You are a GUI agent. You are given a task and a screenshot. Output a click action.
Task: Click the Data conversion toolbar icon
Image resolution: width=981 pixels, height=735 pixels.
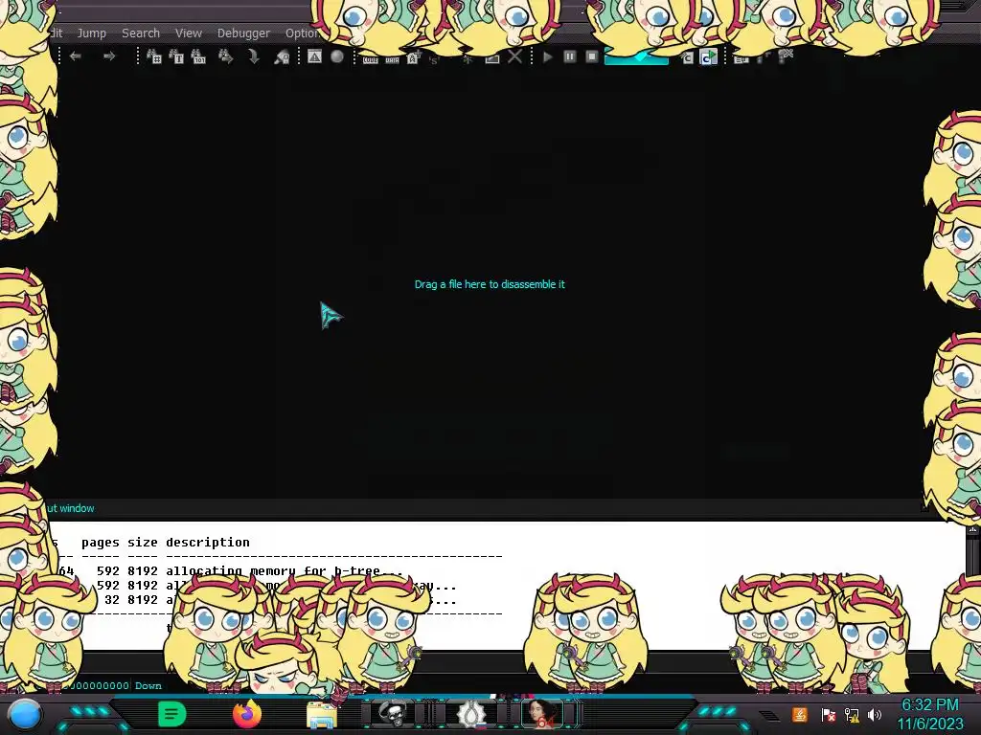tap(392, 59)
